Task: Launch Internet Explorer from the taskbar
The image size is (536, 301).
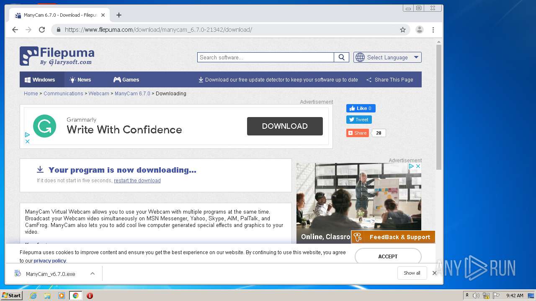Action: [x=33, y=296]
